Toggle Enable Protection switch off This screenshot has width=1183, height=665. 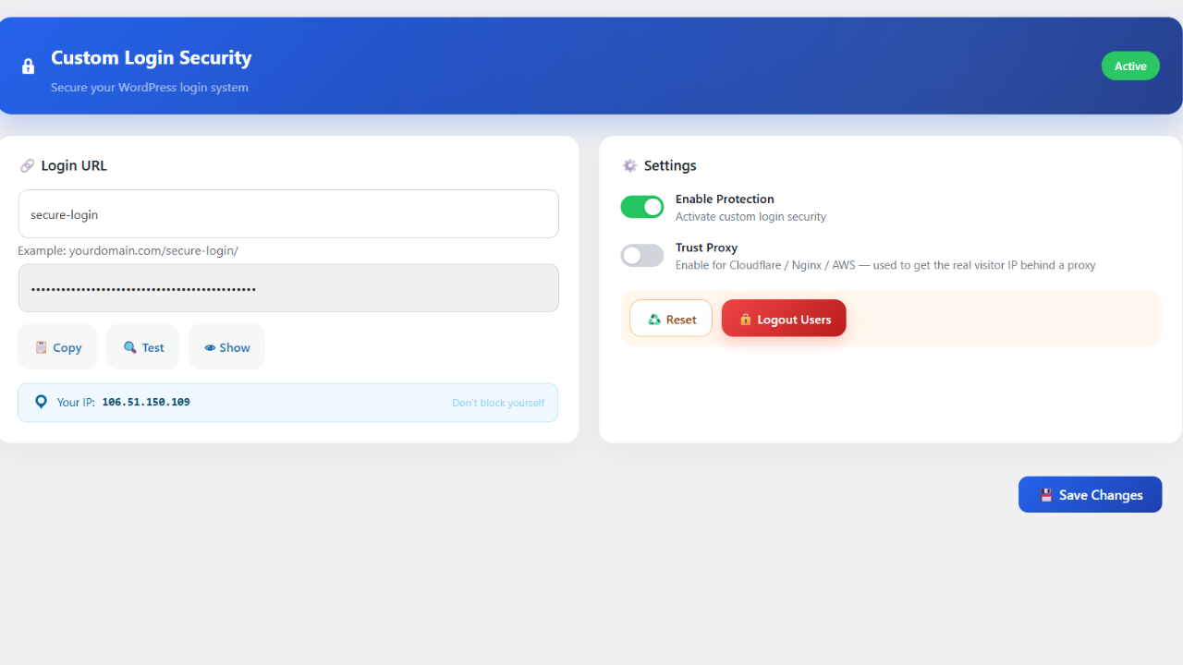click(x=641, y=207)
